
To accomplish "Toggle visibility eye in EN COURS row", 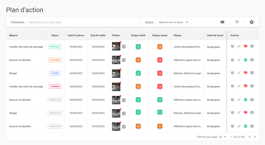I will 233,60.
